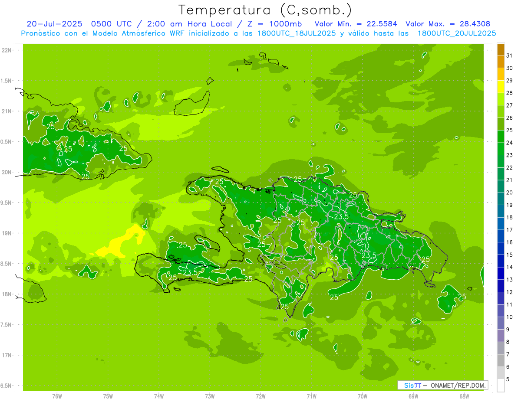Click the legend value "25" on color bar

(x=510, y=130)
